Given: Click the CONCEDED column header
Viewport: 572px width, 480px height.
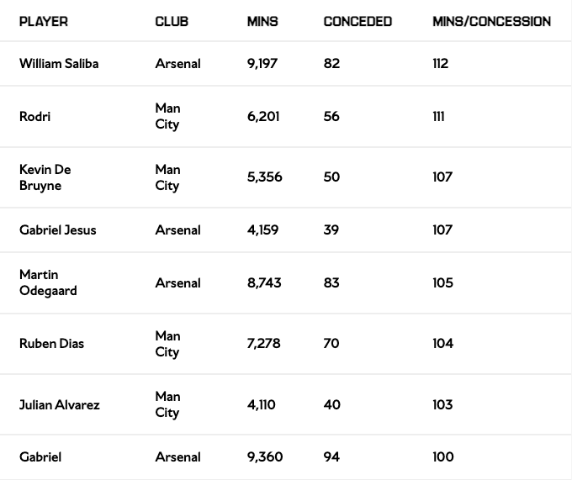Looking at the screenshot, I should click(357, 21).
